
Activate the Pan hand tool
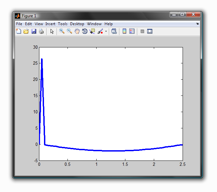(x=77, y=32)
